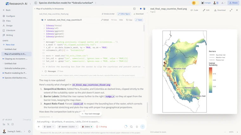Viewport: 241px width, 135px height.
Task: Click Enviar al chat
Action: 108,14
